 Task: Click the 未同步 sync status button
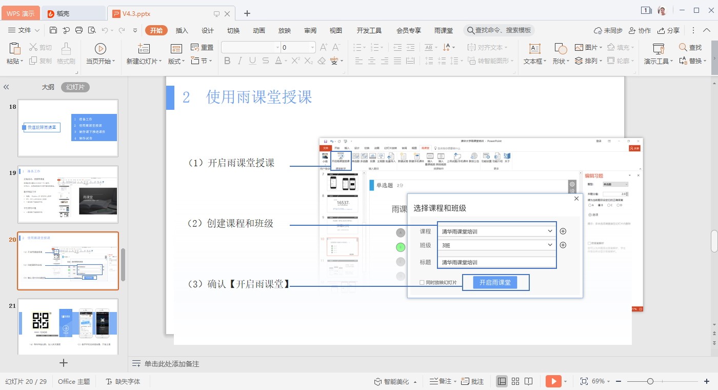click(608, 30)
